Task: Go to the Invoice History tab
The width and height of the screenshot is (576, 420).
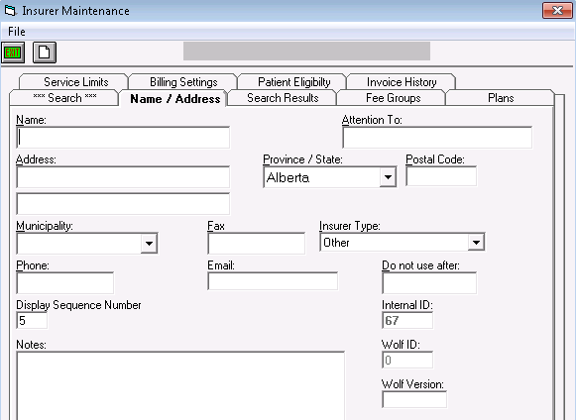Action: click(x=402, y=82)
